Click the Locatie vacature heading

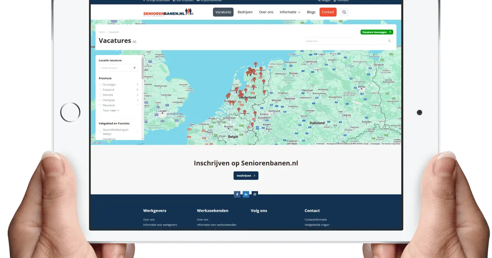[x=110, y=60]
